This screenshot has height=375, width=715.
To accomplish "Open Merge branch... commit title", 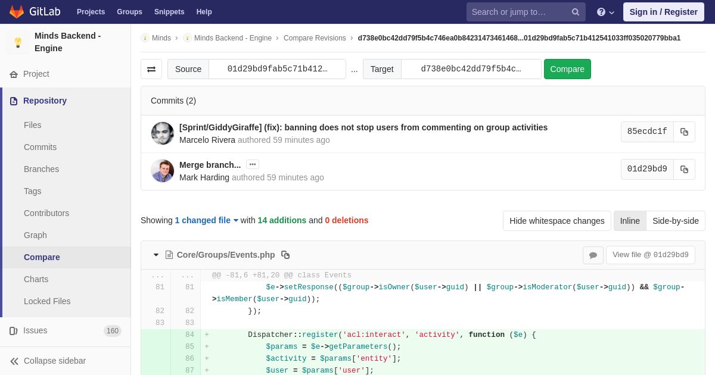I will click(x=210, y=165).
